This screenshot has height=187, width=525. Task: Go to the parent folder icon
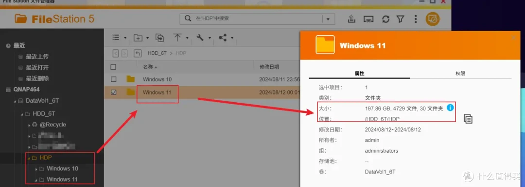point(137,53)
